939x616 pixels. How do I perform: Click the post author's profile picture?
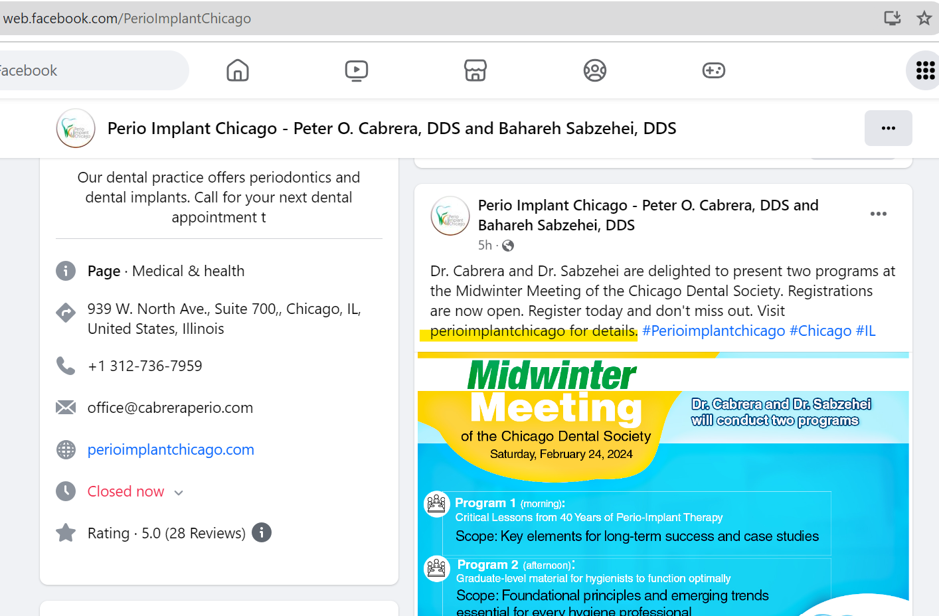[450, 216]
